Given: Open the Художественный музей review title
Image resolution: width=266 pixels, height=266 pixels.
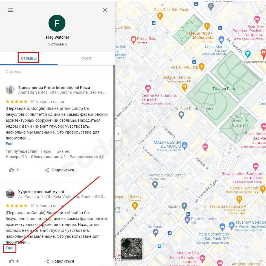Looking at the screenshot, I should click(41, 192).
